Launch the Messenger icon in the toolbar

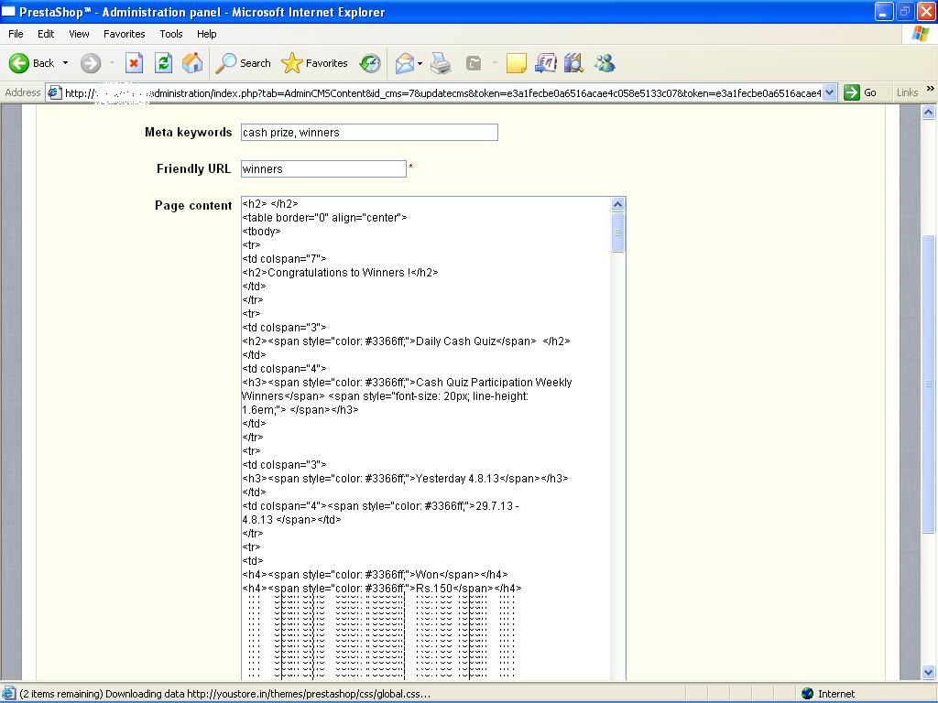(605, 63)
